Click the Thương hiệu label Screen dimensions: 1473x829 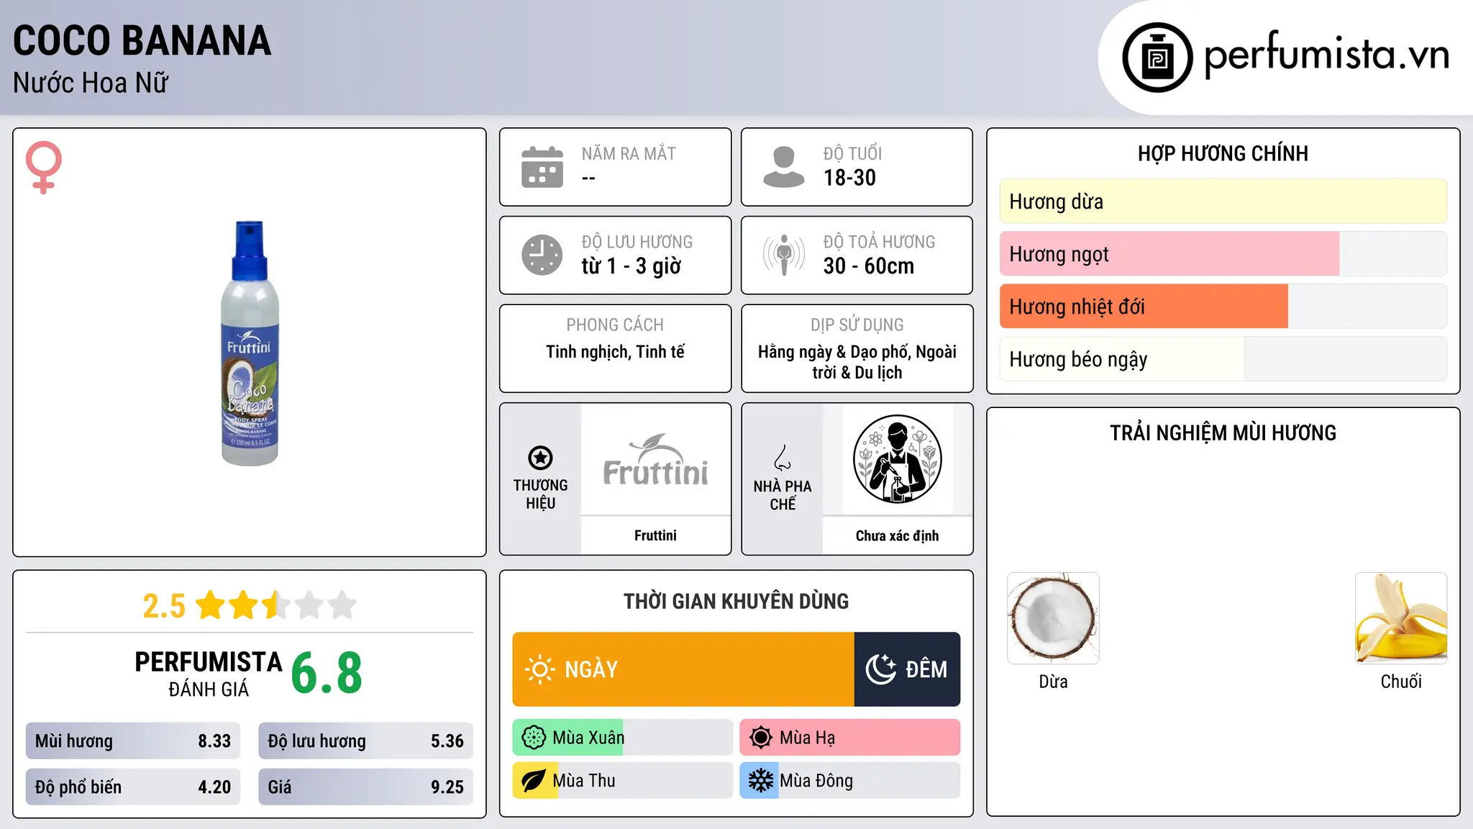coord(540,494)
